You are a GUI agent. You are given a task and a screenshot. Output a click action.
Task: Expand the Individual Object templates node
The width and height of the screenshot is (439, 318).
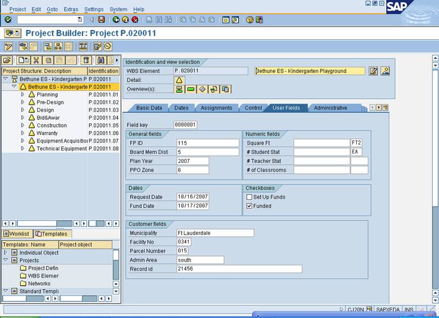coord(5,252)
